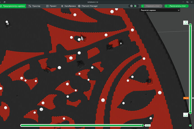Screen dimensions: 194x129
Task: Click the Распечатать стол button
Action: (x=178, y=6)
